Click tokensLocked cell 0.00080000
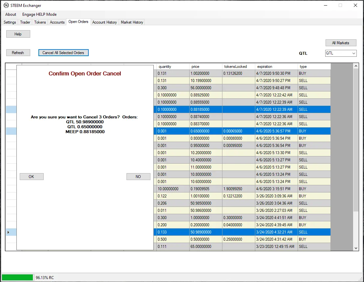The height and width of the screenshot is (282, 364). click(239, 138)
